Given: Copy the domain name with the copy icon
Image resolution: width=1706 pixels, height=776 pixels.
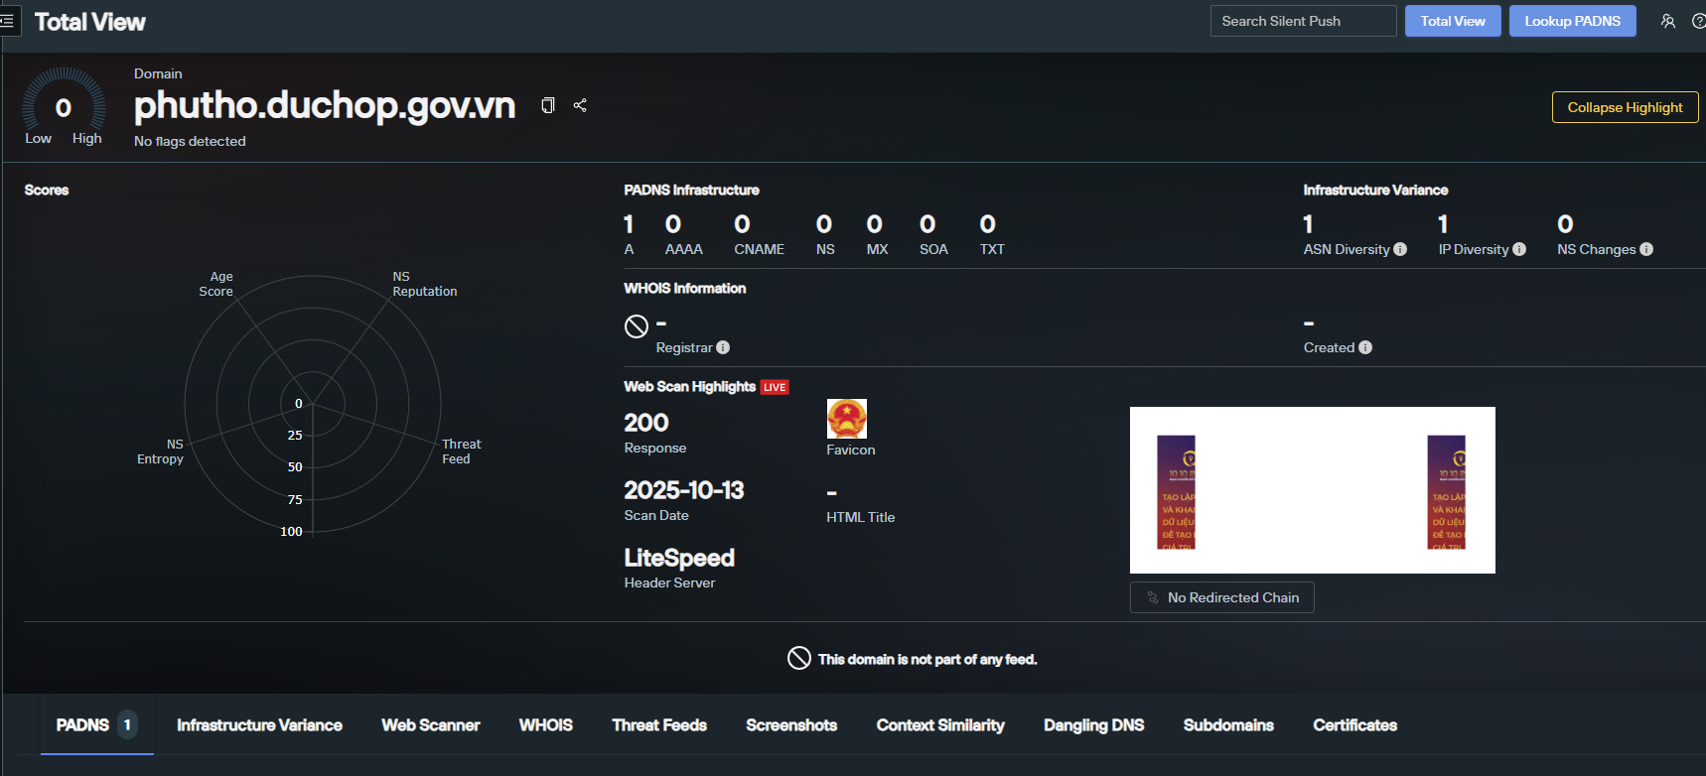Looking at the screenshot, I should click(x=547, y=105).
